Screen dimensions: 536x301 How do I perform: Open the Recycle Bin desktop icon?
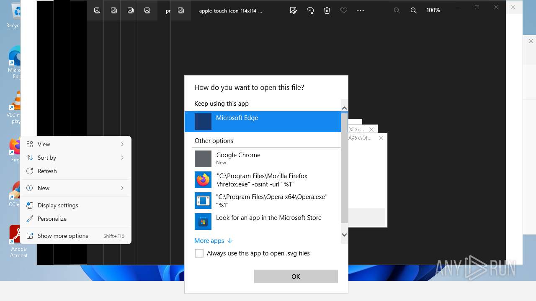coord(14,15)
